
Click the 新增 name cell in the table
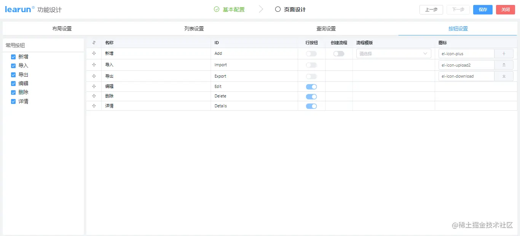tap(156, 54)
